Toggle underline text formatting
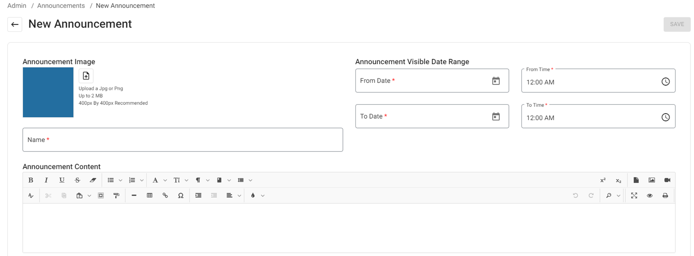The width and height of the screenshot is (694, 256). pos(62,180)
